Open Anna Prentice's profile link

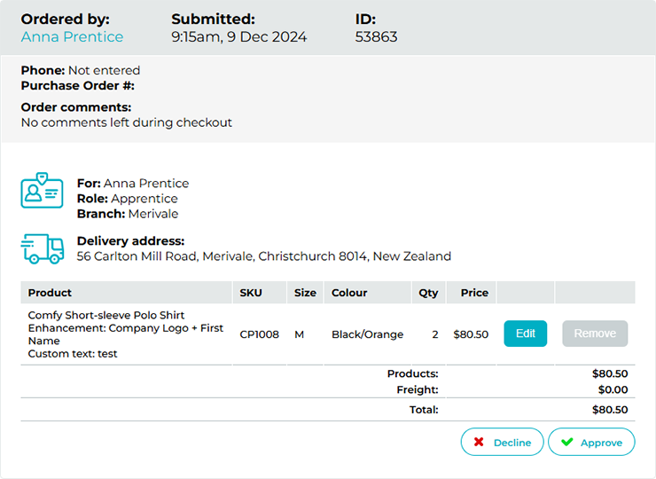(x=72, y=37)
